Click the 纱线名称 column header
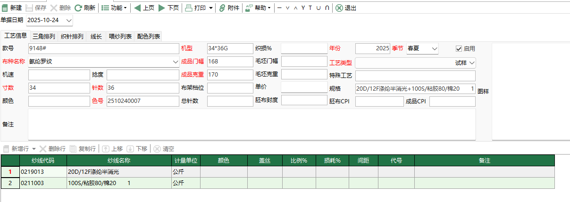Viewport: 570px width, 202px height. click(119, 161)
